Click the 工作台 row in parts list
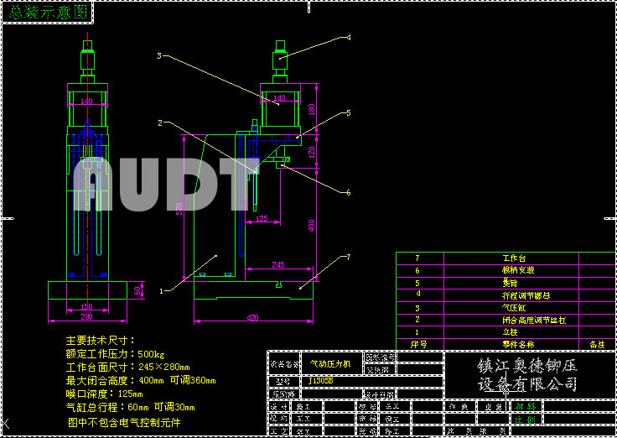 tap(513, 258)
